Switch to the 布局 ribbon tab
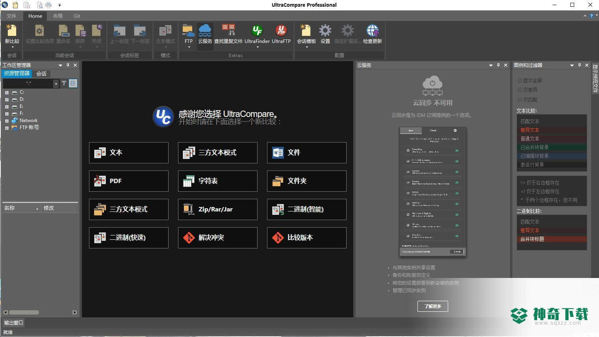This screenshot has height=337, width=599. [58, 16]
